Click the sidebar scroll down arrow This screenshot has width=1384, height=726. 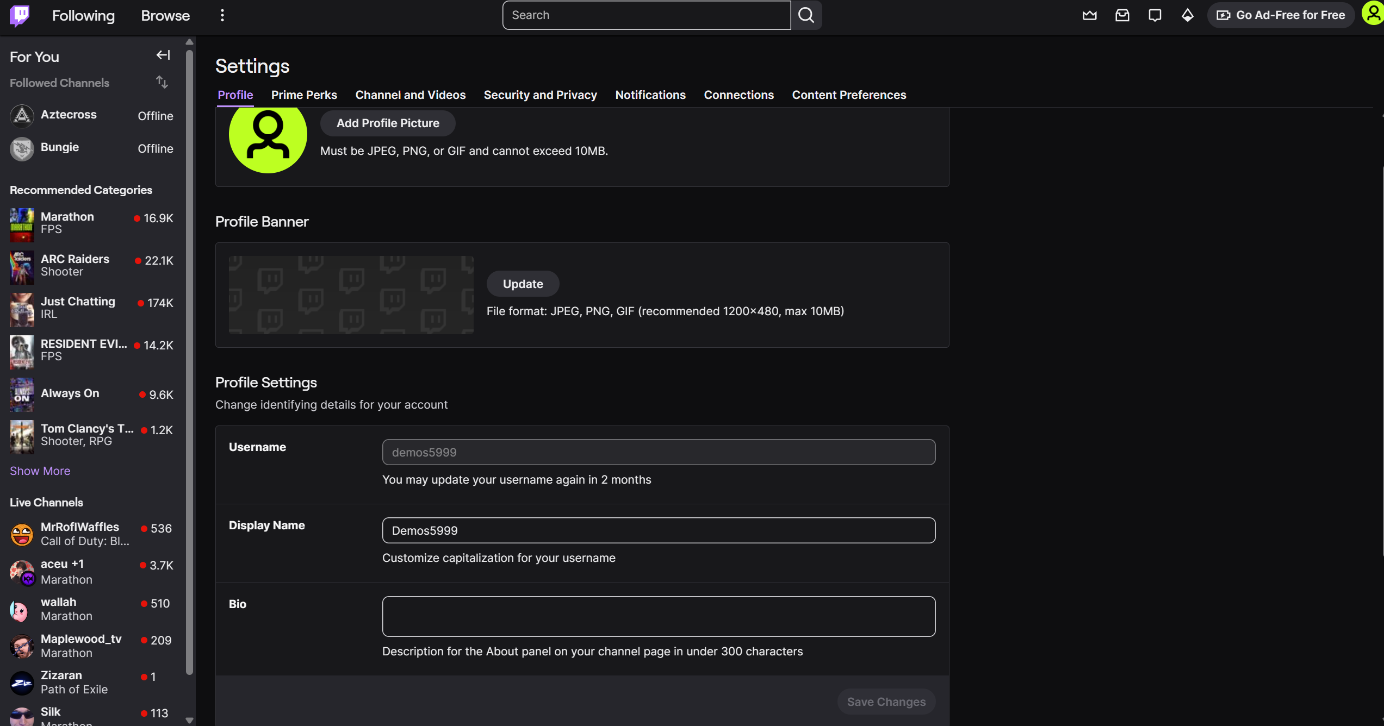tap(189, 720)
